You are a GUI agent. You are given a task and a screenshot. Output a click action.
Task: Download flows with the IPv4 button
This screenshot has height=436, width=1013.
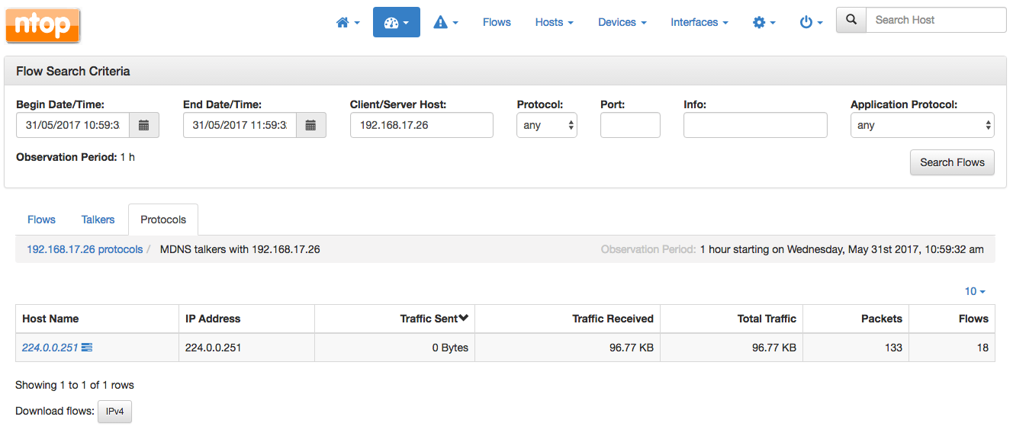click(115, 412)
